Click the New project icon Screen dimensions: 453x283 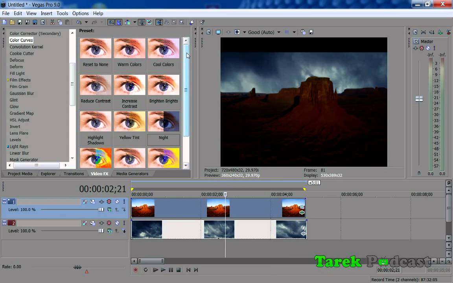coord(5,22)
